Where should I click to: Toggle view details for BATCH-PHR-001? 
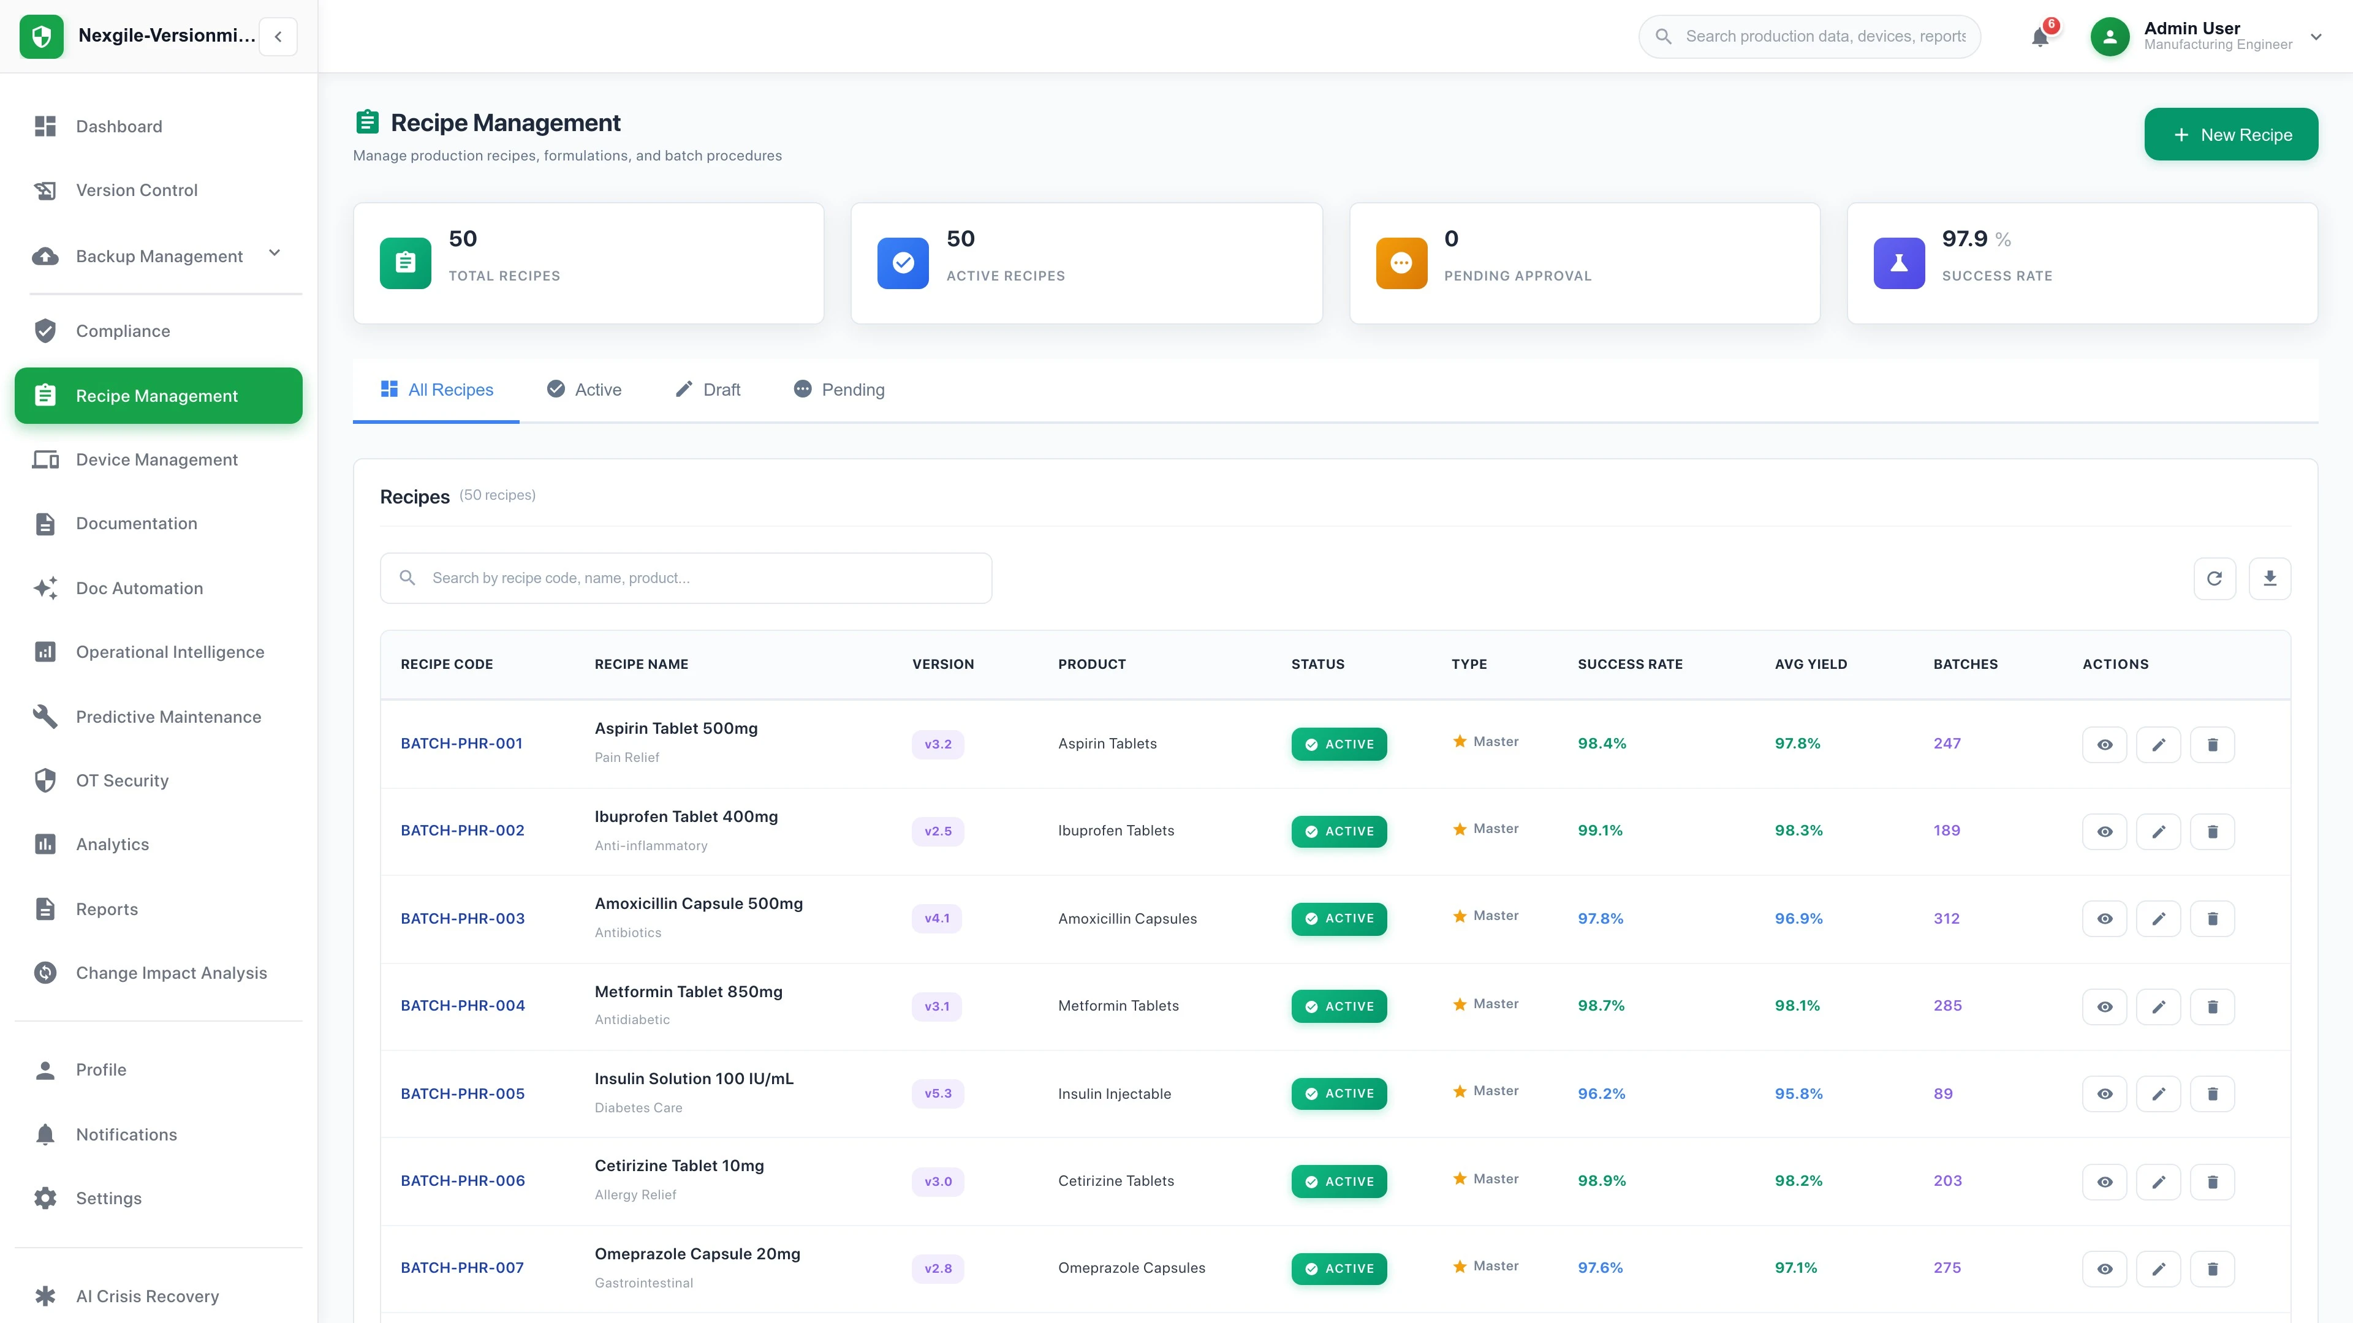[2104, 744]
